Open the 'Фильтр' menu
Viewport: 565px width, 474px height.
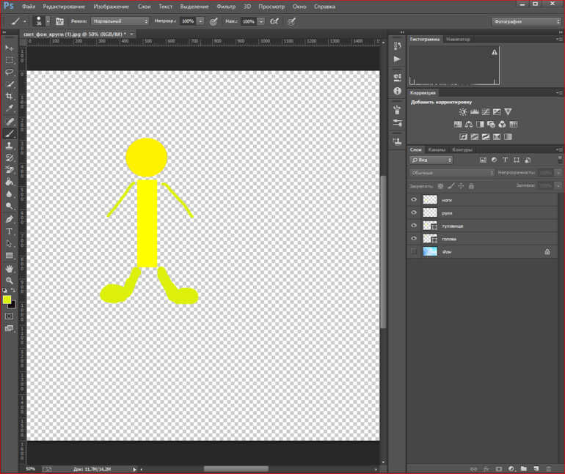226,7
